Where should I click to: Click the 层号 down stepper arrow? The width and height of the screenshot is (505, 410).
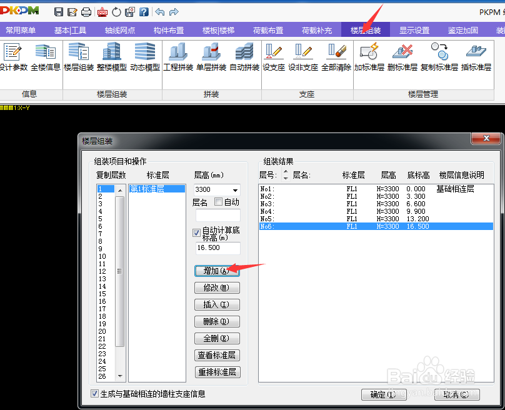coord(286,178)
